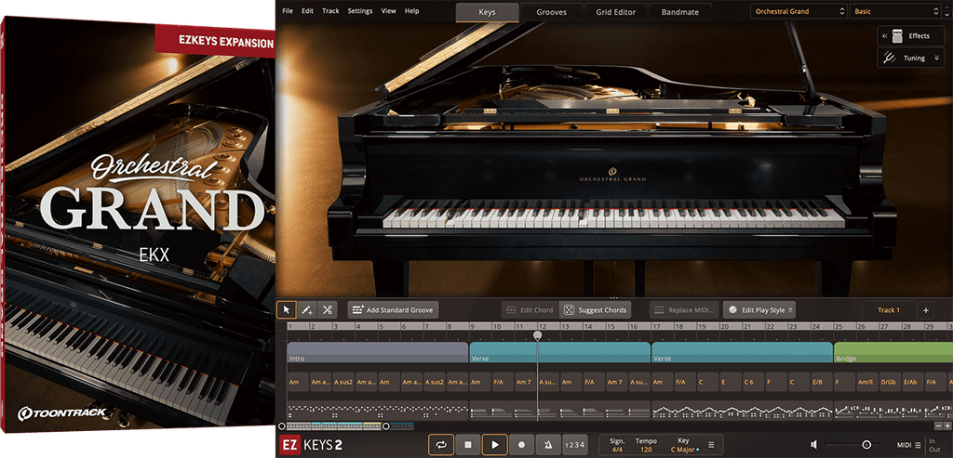Expand Edit Play Style options
The width and height of the screenshot is (953, 458).
click(790, 310)
